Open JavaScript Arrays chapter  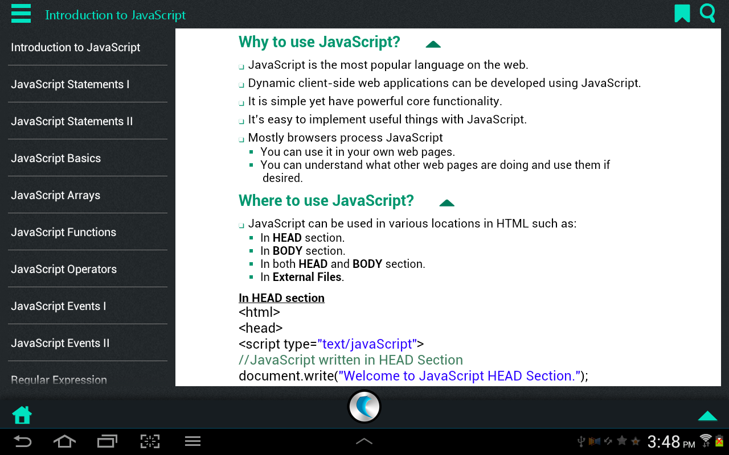click(x=88, y=195)
